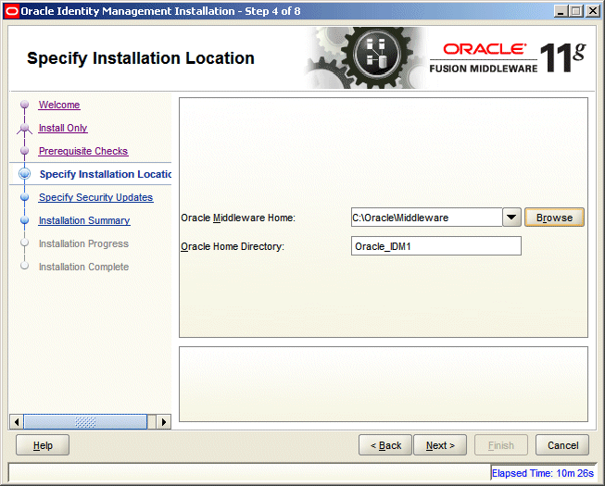Viewport: 605px width, 486px height.
Task: Open the Prerequisite Checks step
Action: pos(83,151)
